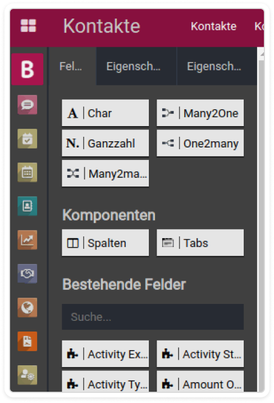Screen dimensions: 274x403
Task: Open the Website globe icon
Action: click(28, 307)
